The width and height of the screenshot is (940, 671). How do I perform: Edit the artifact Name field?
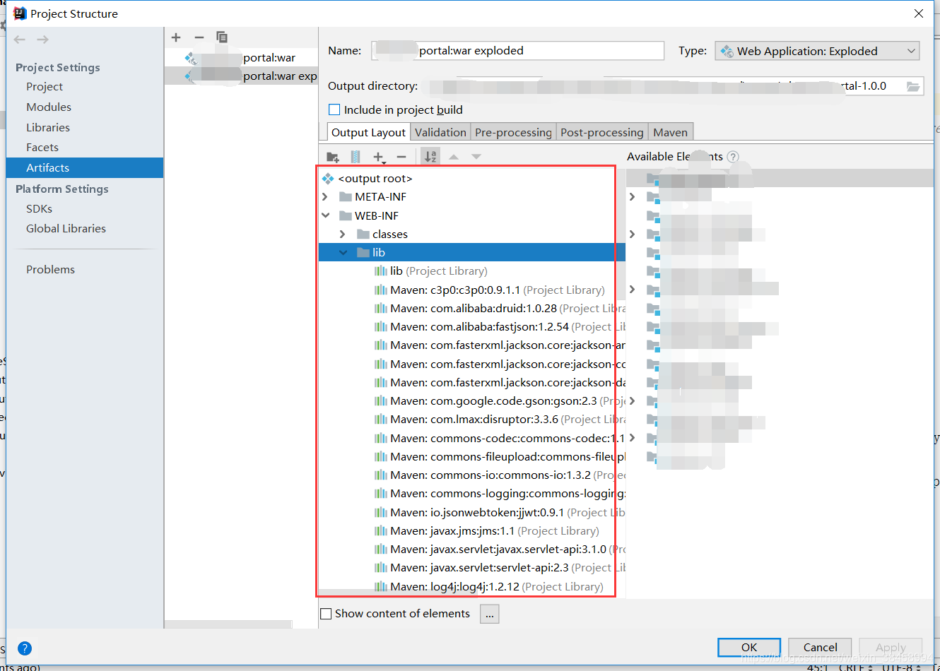click(517, 51)
